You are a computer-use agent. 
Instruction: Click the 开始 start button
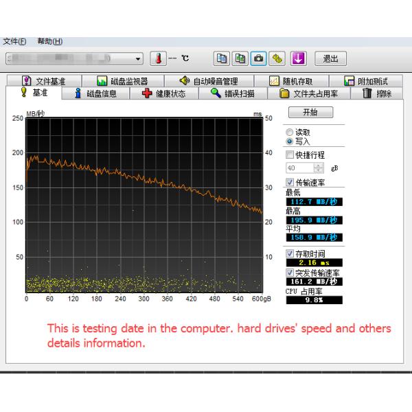pos(310,112)
